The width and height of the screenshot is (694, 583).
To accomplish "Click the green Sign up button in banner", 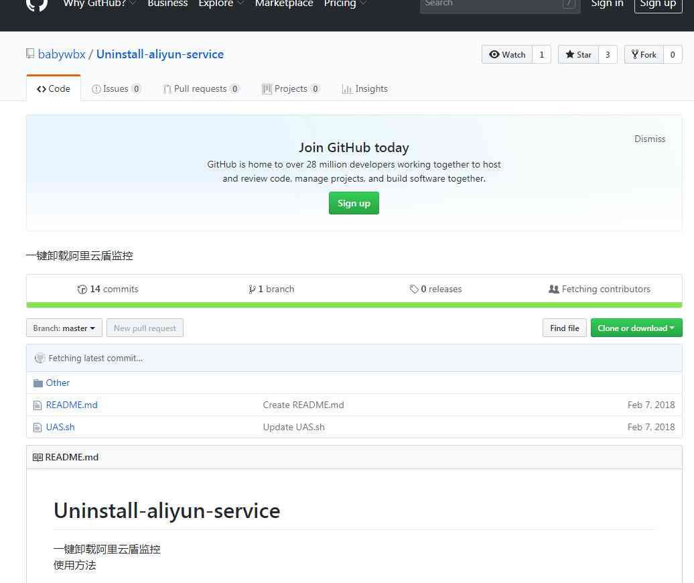I will click(x=354, y=203).
